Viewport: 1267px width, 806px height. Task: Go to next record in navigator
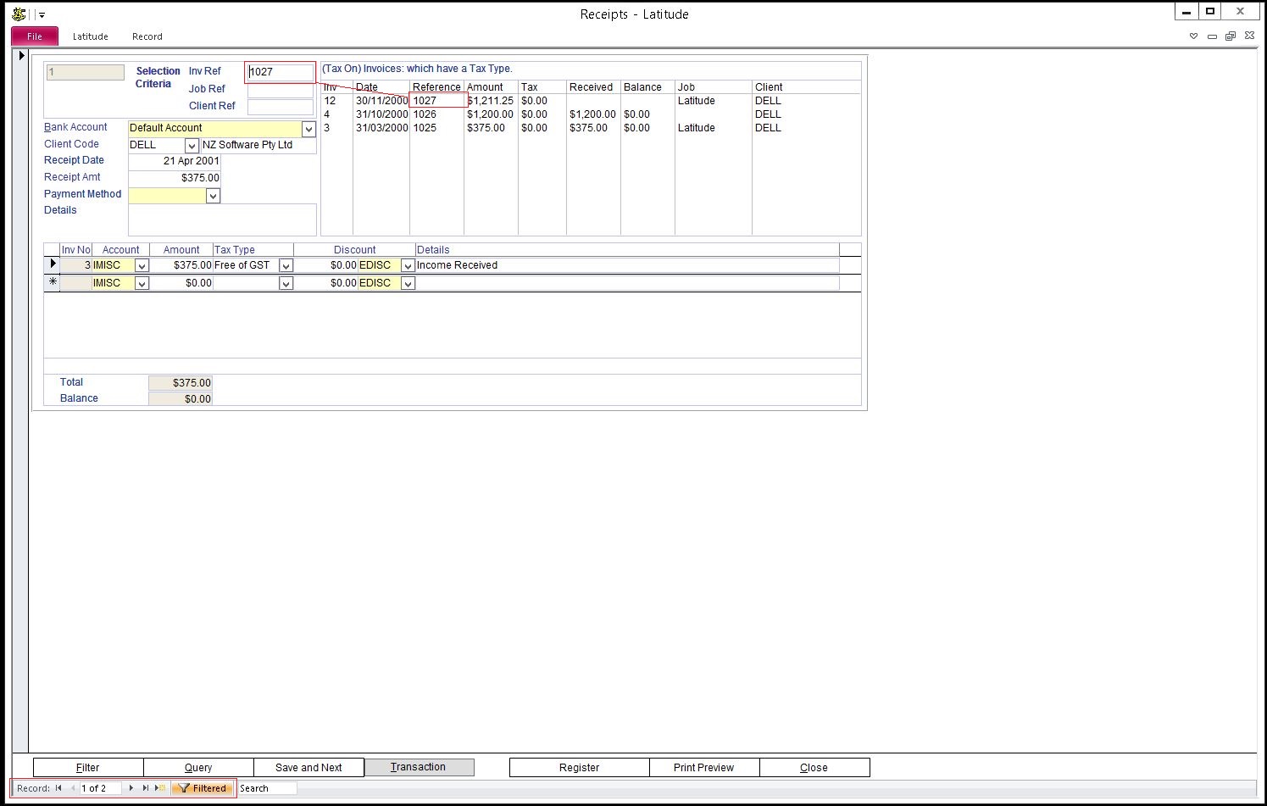tap(131, 788)
